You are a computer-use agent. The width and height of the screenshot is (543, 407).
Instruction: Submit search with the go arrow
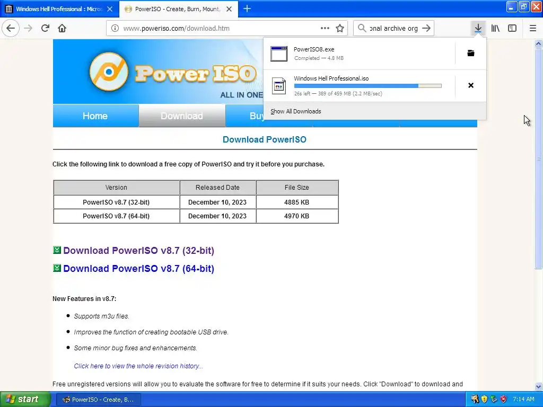coord(426,28)
